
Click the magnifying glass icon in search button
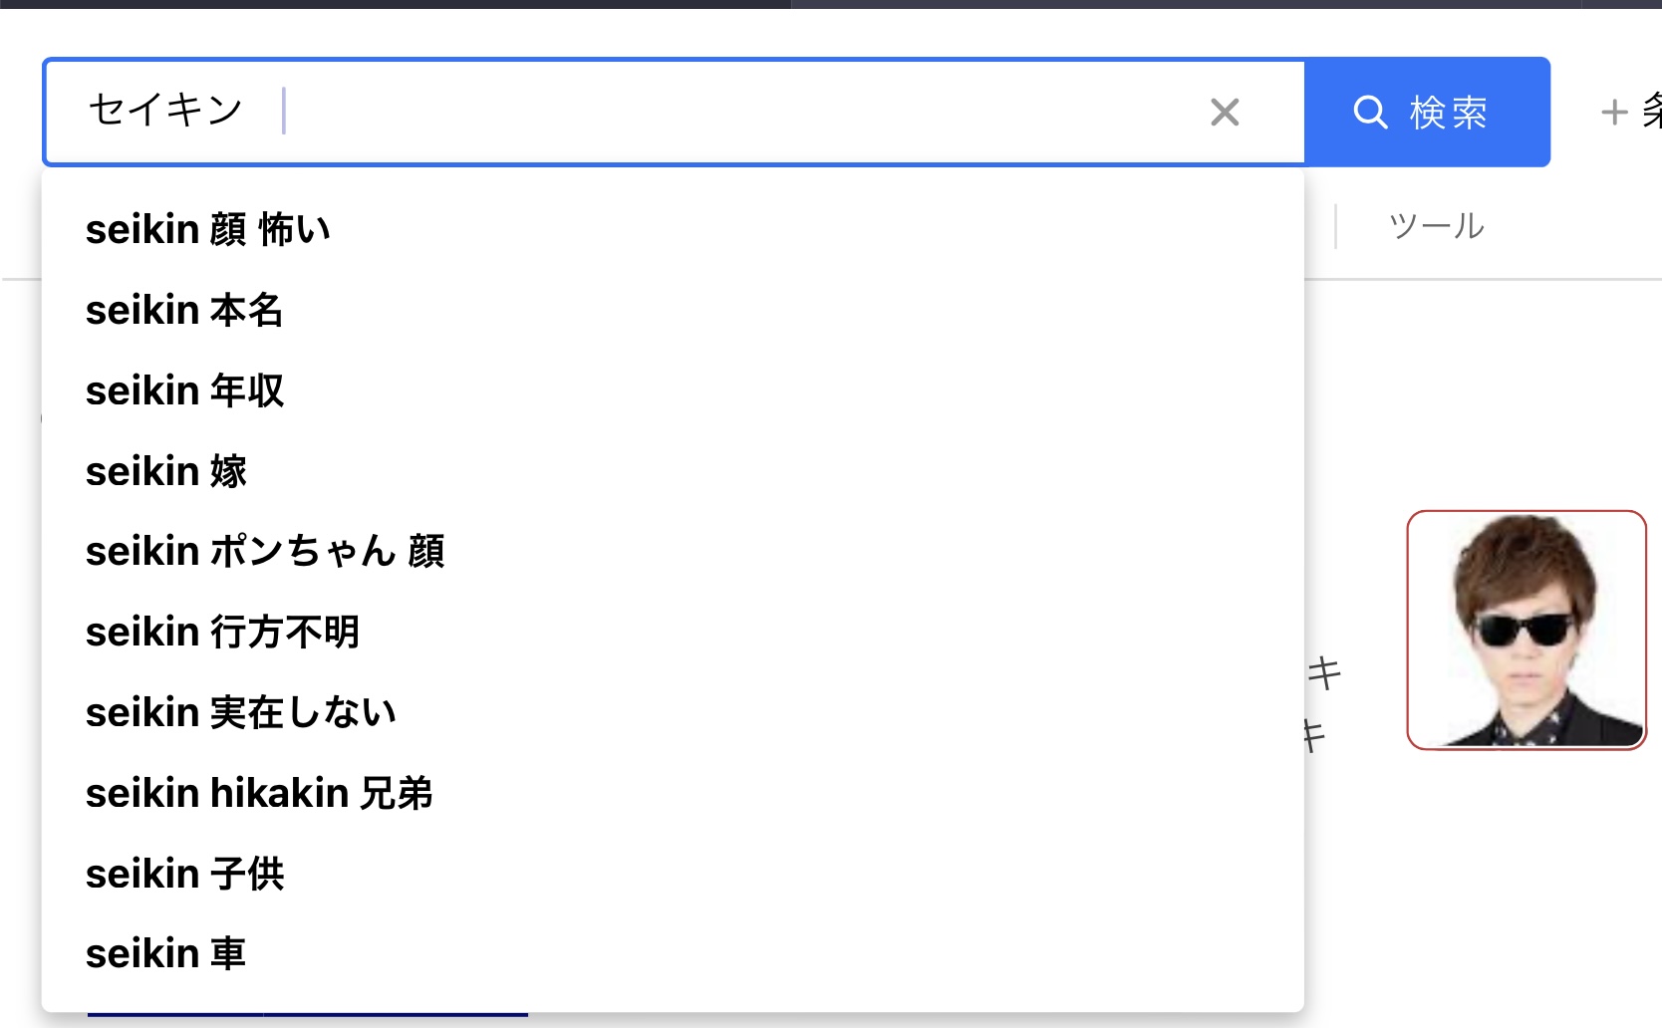[x=1370, y=113]
